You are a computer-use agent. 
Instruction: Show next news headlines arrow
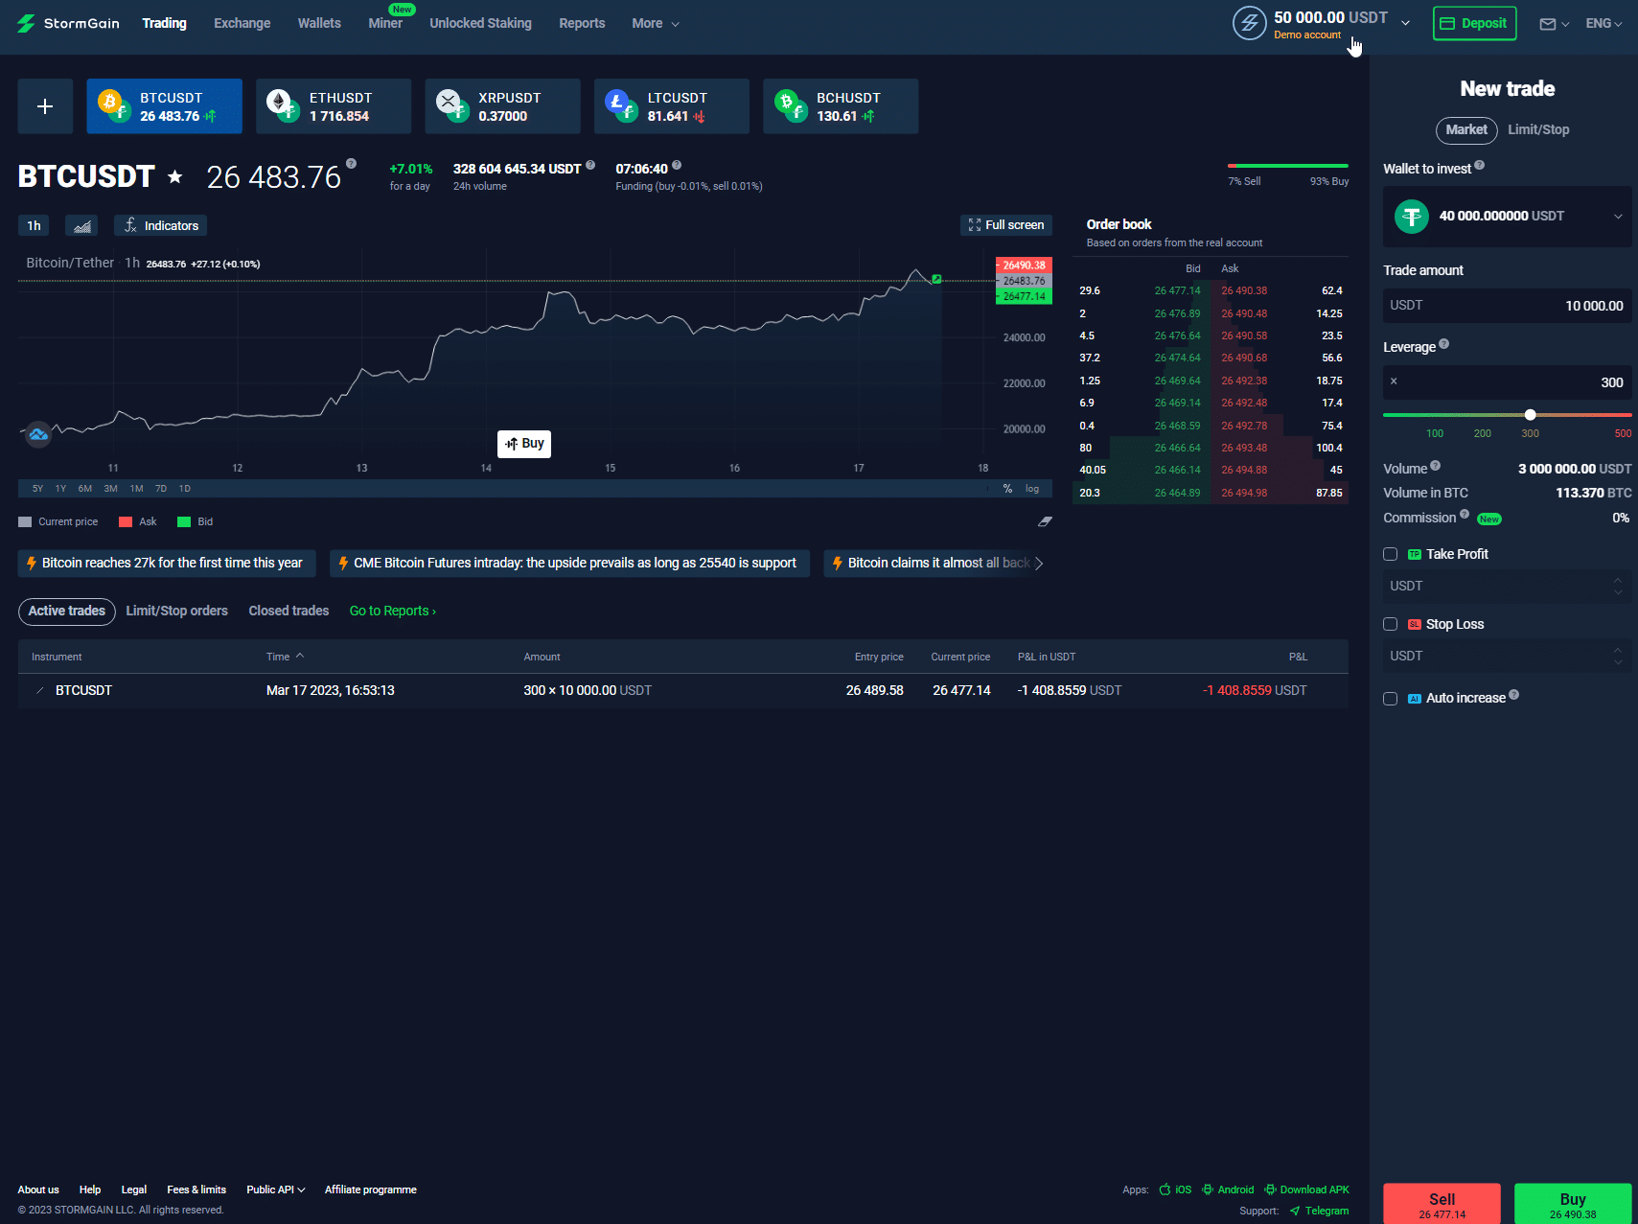1039,564
